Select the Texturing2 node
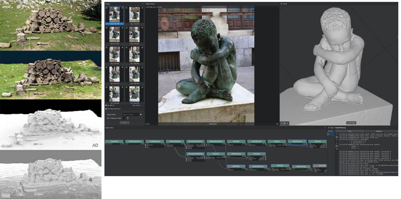This screenshot has width=401, height=199. [x=256, y=154]
